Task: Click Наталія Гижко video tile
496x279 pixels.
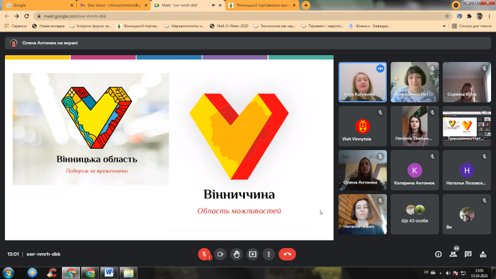Action: [363, 214]
